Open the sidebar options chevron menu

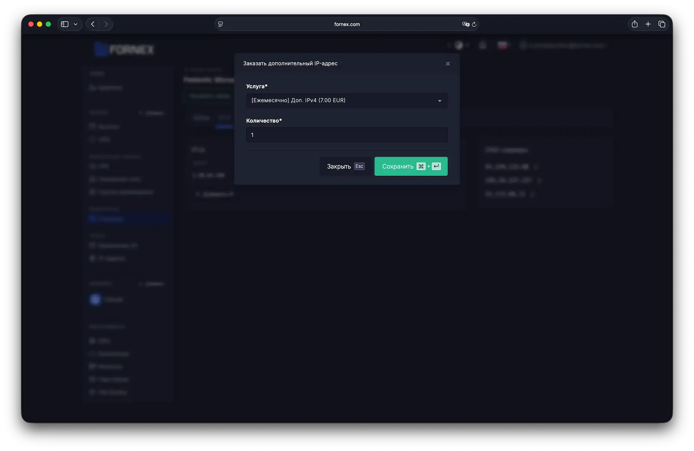(x=76, y=24)
